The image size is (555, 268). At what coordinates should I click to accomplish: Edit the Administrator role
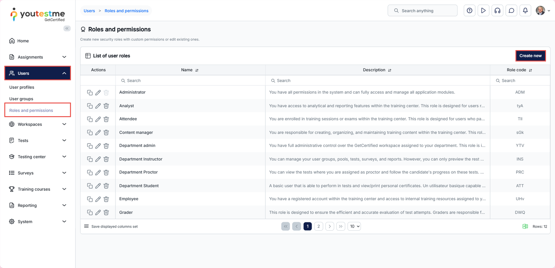98,92
